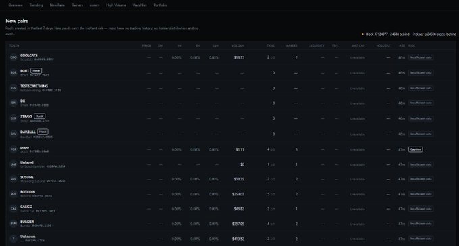
Task: Click the CALICO token avatar icon
Action: (x=13, y=209)
